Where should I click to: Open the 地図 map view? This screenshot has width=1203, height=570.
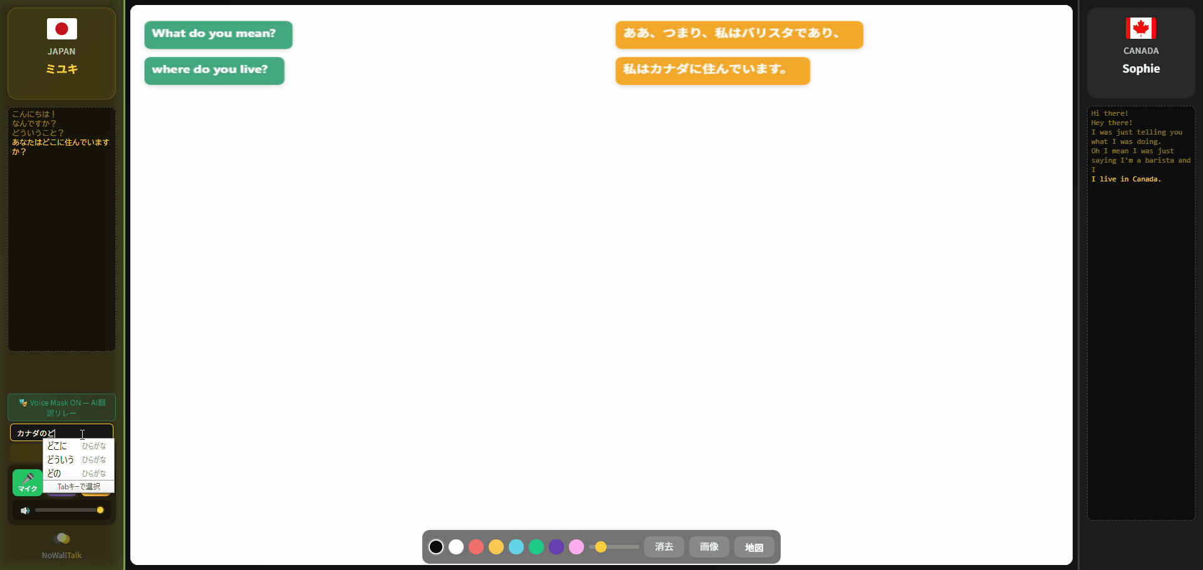click(x=753, y=547)
